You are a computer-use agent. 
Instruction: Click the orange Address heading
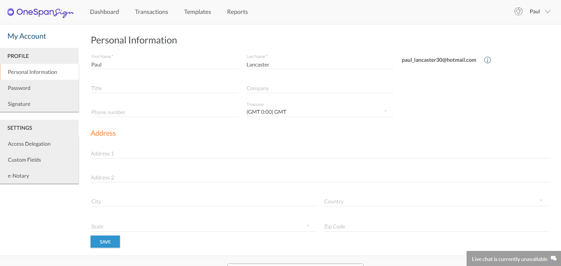(103, 133)
